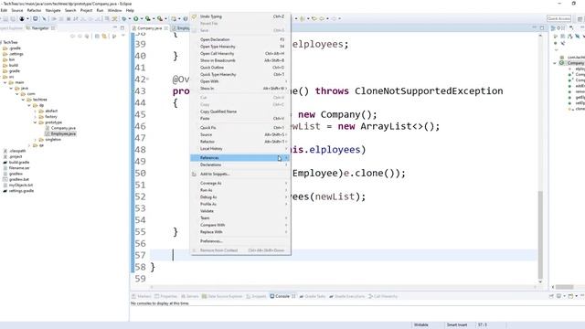Select Open Declaration in the context menu
Screen dimensions: 585x329
[x=240, y=39]
